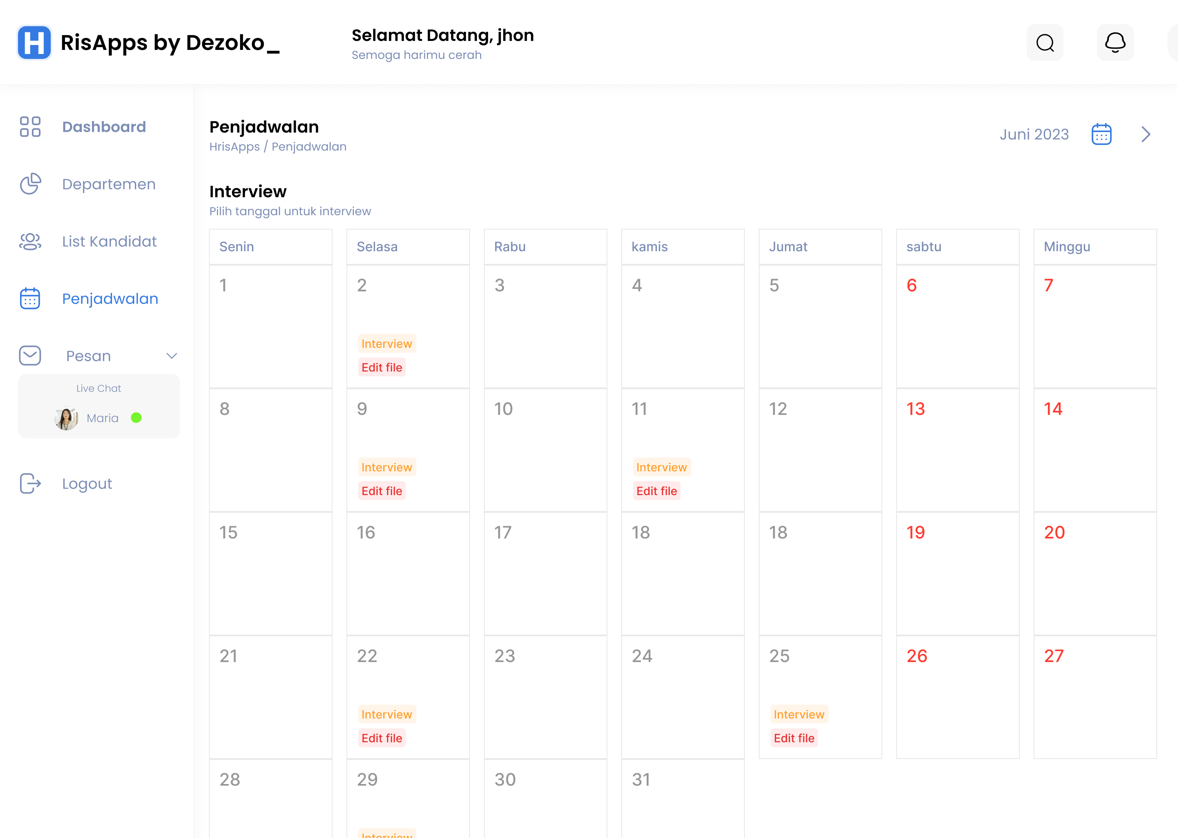Click Edit file on day 2

point(382,367)
